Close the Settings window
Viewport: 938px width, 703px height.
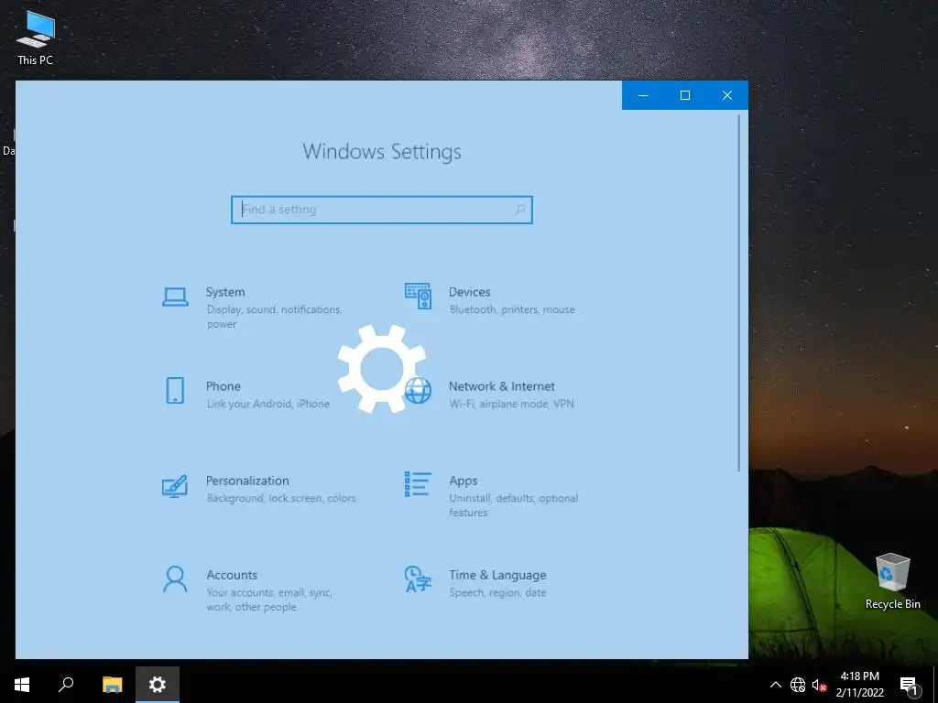pos(726,95)
